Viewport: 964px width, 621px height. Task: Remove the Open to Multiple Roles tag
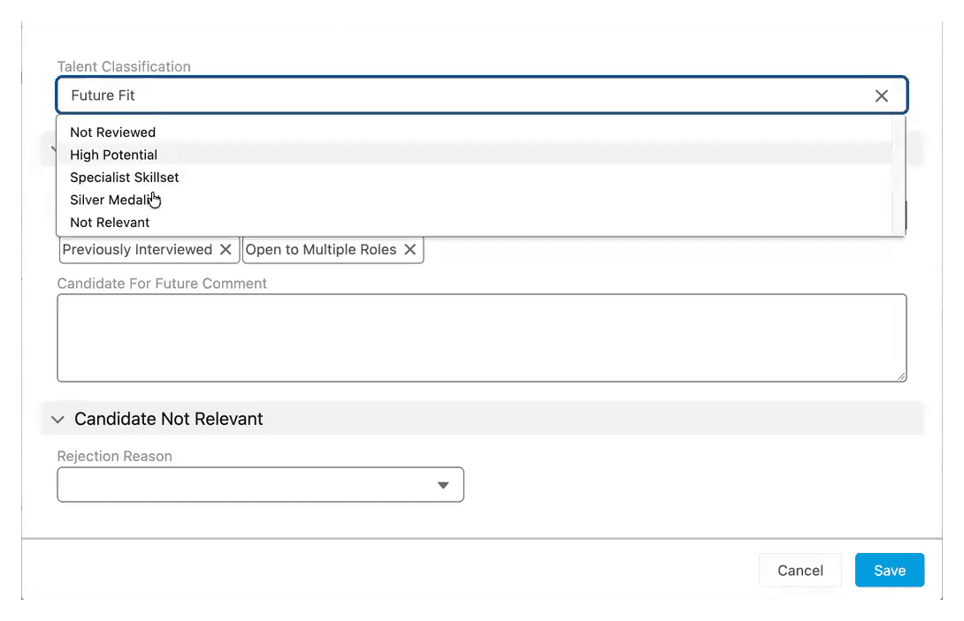[410, 249]
